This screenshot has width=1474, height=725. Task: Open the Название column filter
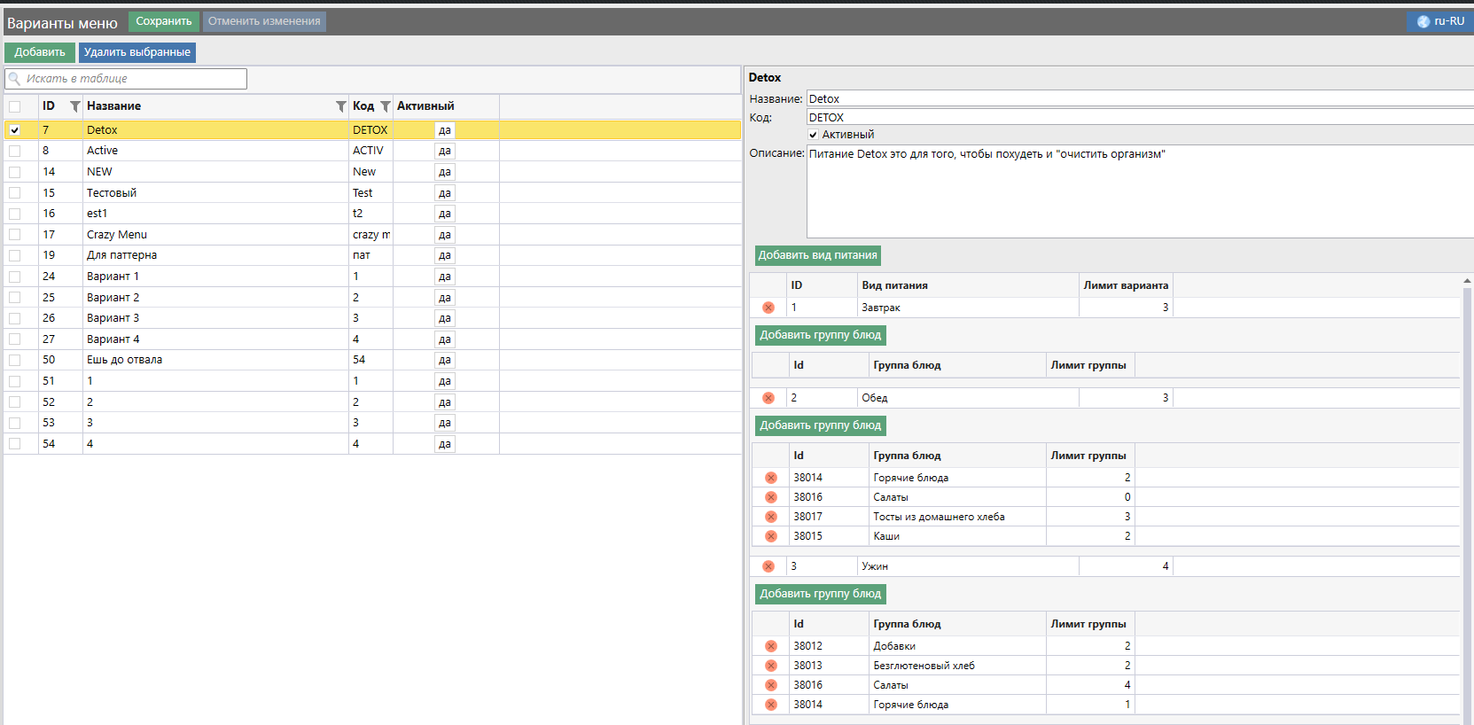(341, 106)
